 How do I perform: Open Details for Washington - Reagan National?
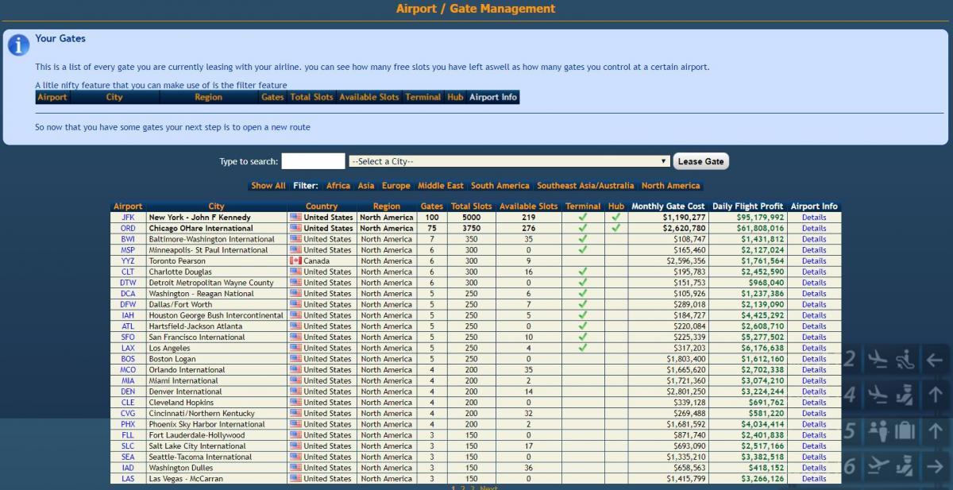[814, 293]
